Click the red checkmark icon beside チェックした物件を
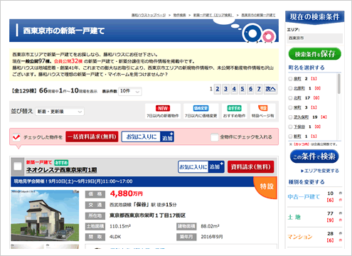The image size is (352, 256). pyautogui.click(x=16, y=137)
